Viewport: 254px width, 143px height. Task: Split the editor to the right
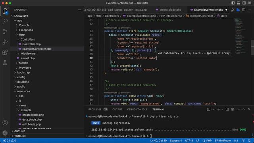click(244, 10)
